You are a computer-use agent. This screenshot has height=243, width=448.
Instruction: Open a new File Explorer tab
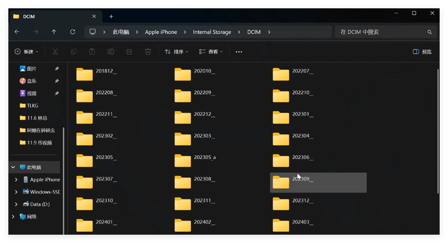coord(111,16)
